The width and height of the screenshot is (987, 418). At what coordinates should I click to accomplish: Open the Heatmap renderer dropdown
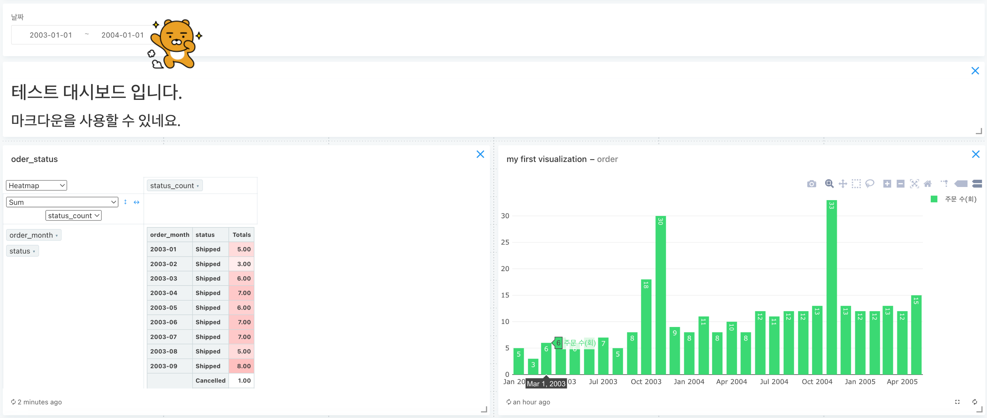pyautogui.click(x=37, y=186)
